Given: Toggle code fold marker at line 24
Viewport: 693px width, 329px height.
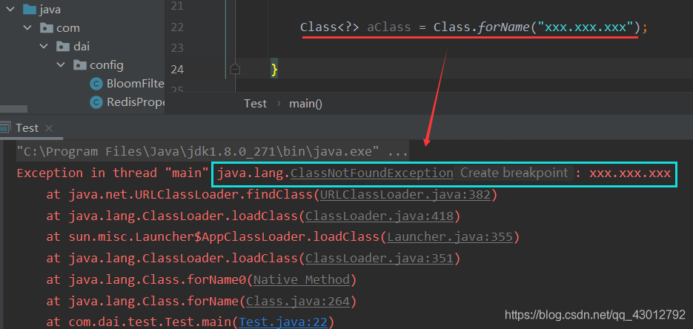Looking at the screenshot, I should [235, 69].
